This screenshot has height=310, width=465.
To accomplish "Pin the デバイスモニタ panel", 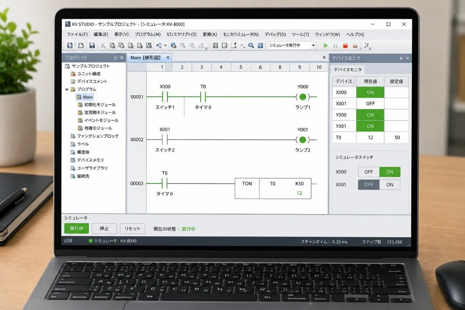I will [x=401, y=58].
